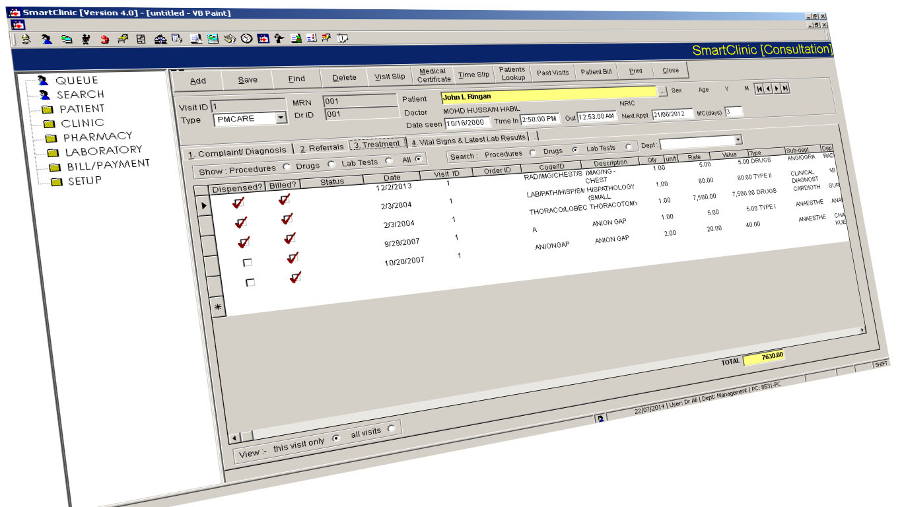
Task: Open Vital Signs & Latest Lab Results tab
Action: click(468, 139)
